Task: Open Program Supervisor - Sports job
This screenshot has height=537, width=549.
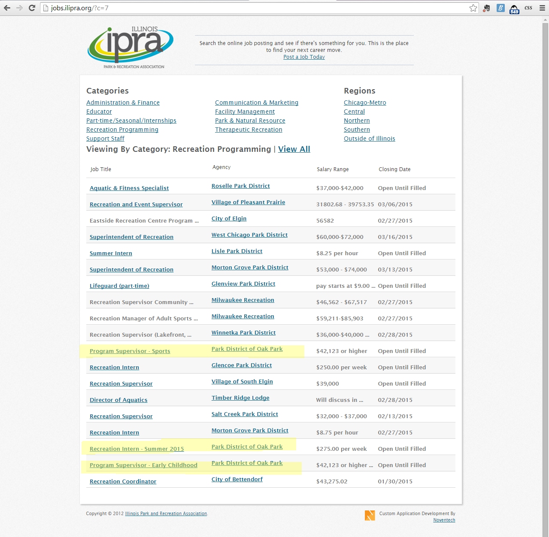Action: [130, 351]
